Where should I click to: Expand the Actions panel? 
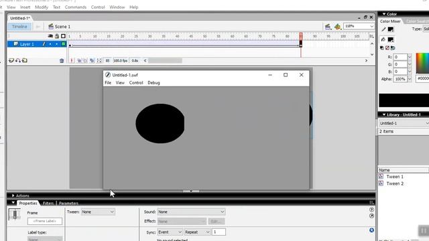(x=13, y=195)
